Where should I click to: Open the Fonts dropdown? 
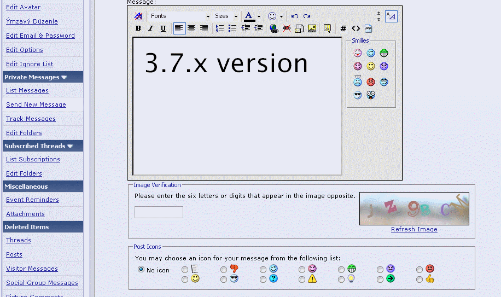pos(180,16)
